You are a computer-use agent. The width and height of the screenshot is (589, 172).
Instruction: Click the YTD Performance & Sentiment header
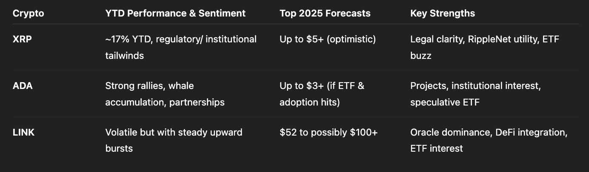point(175,13)
